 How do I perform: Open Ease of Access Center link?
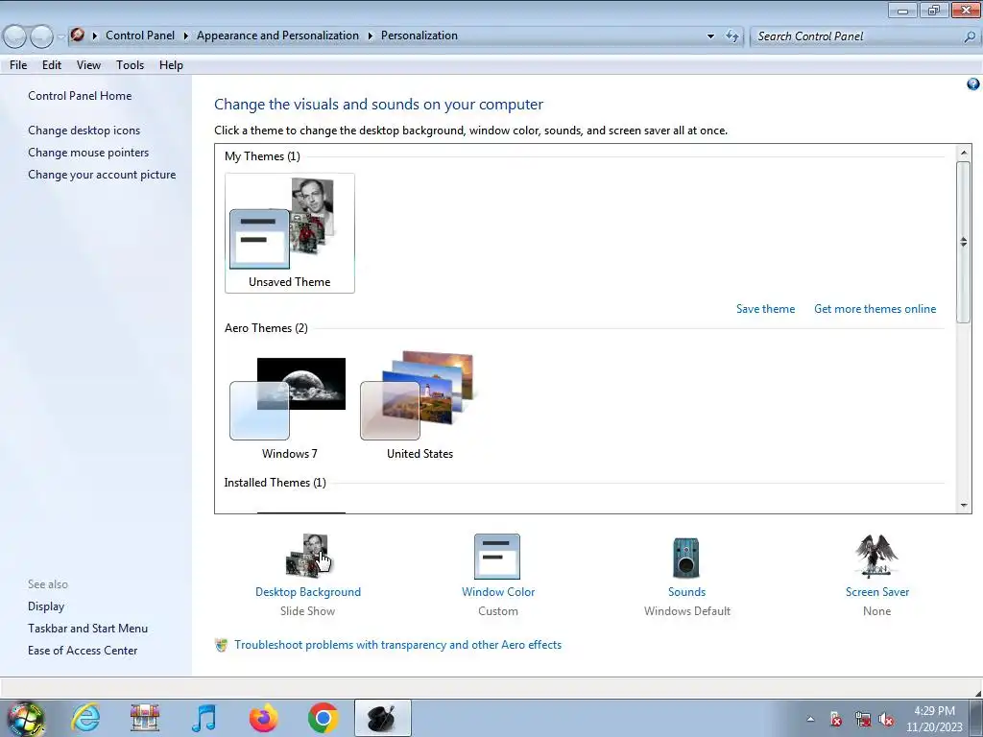[83, 651]
